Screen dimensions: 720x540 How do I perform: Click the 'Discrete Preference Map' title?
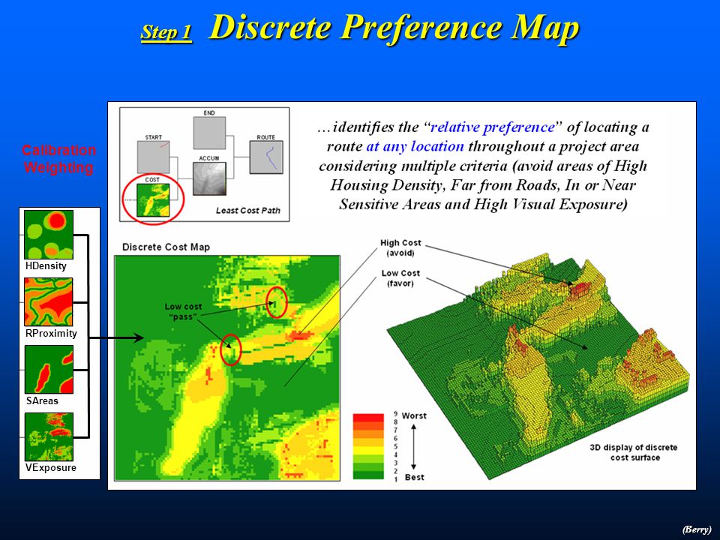pos(394,28)
